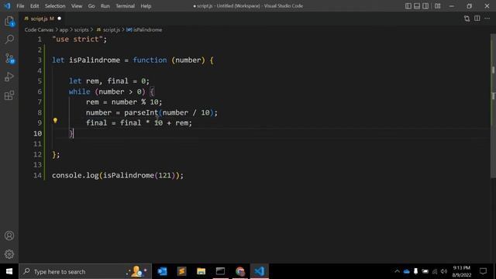Screen dimensions: 496x279
Task: Open the Go menu
Action: [91, 6]
